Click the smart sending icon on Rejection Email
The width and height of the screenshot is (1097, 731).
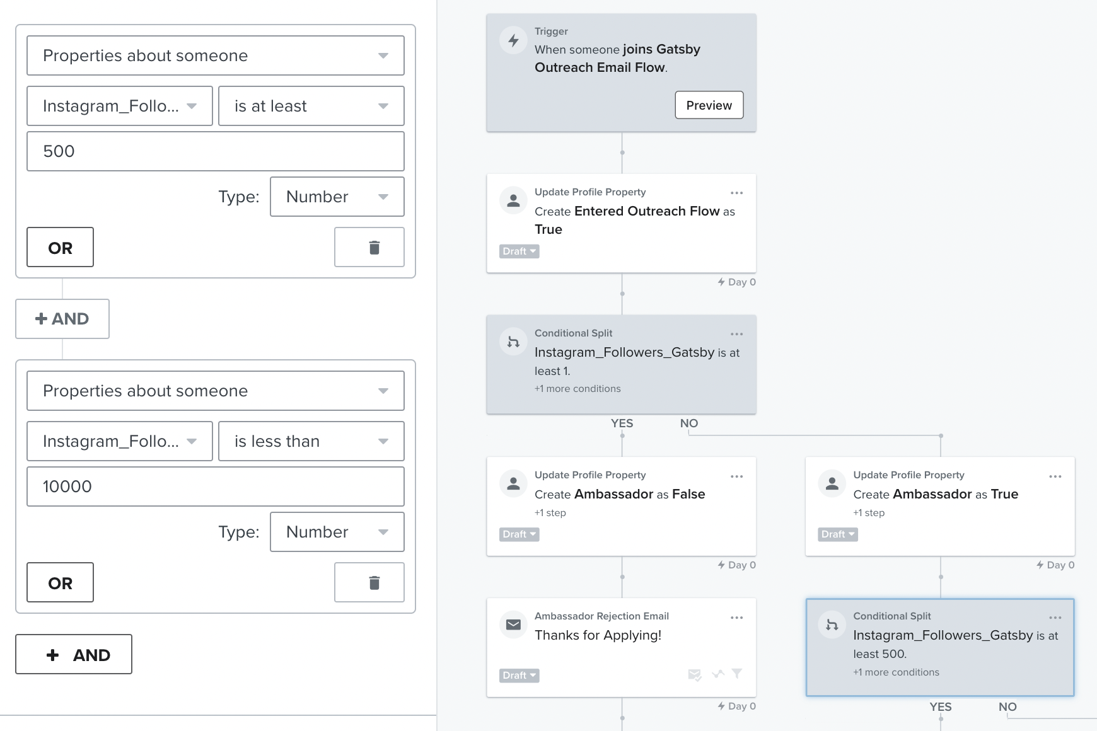(717, 674)
